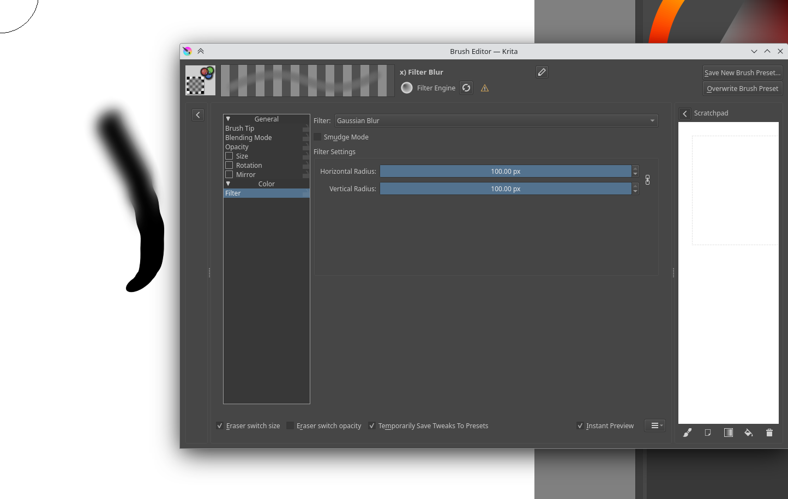
Task: Fill scratchpad with bucket color icon
Action: coord(749,433)
